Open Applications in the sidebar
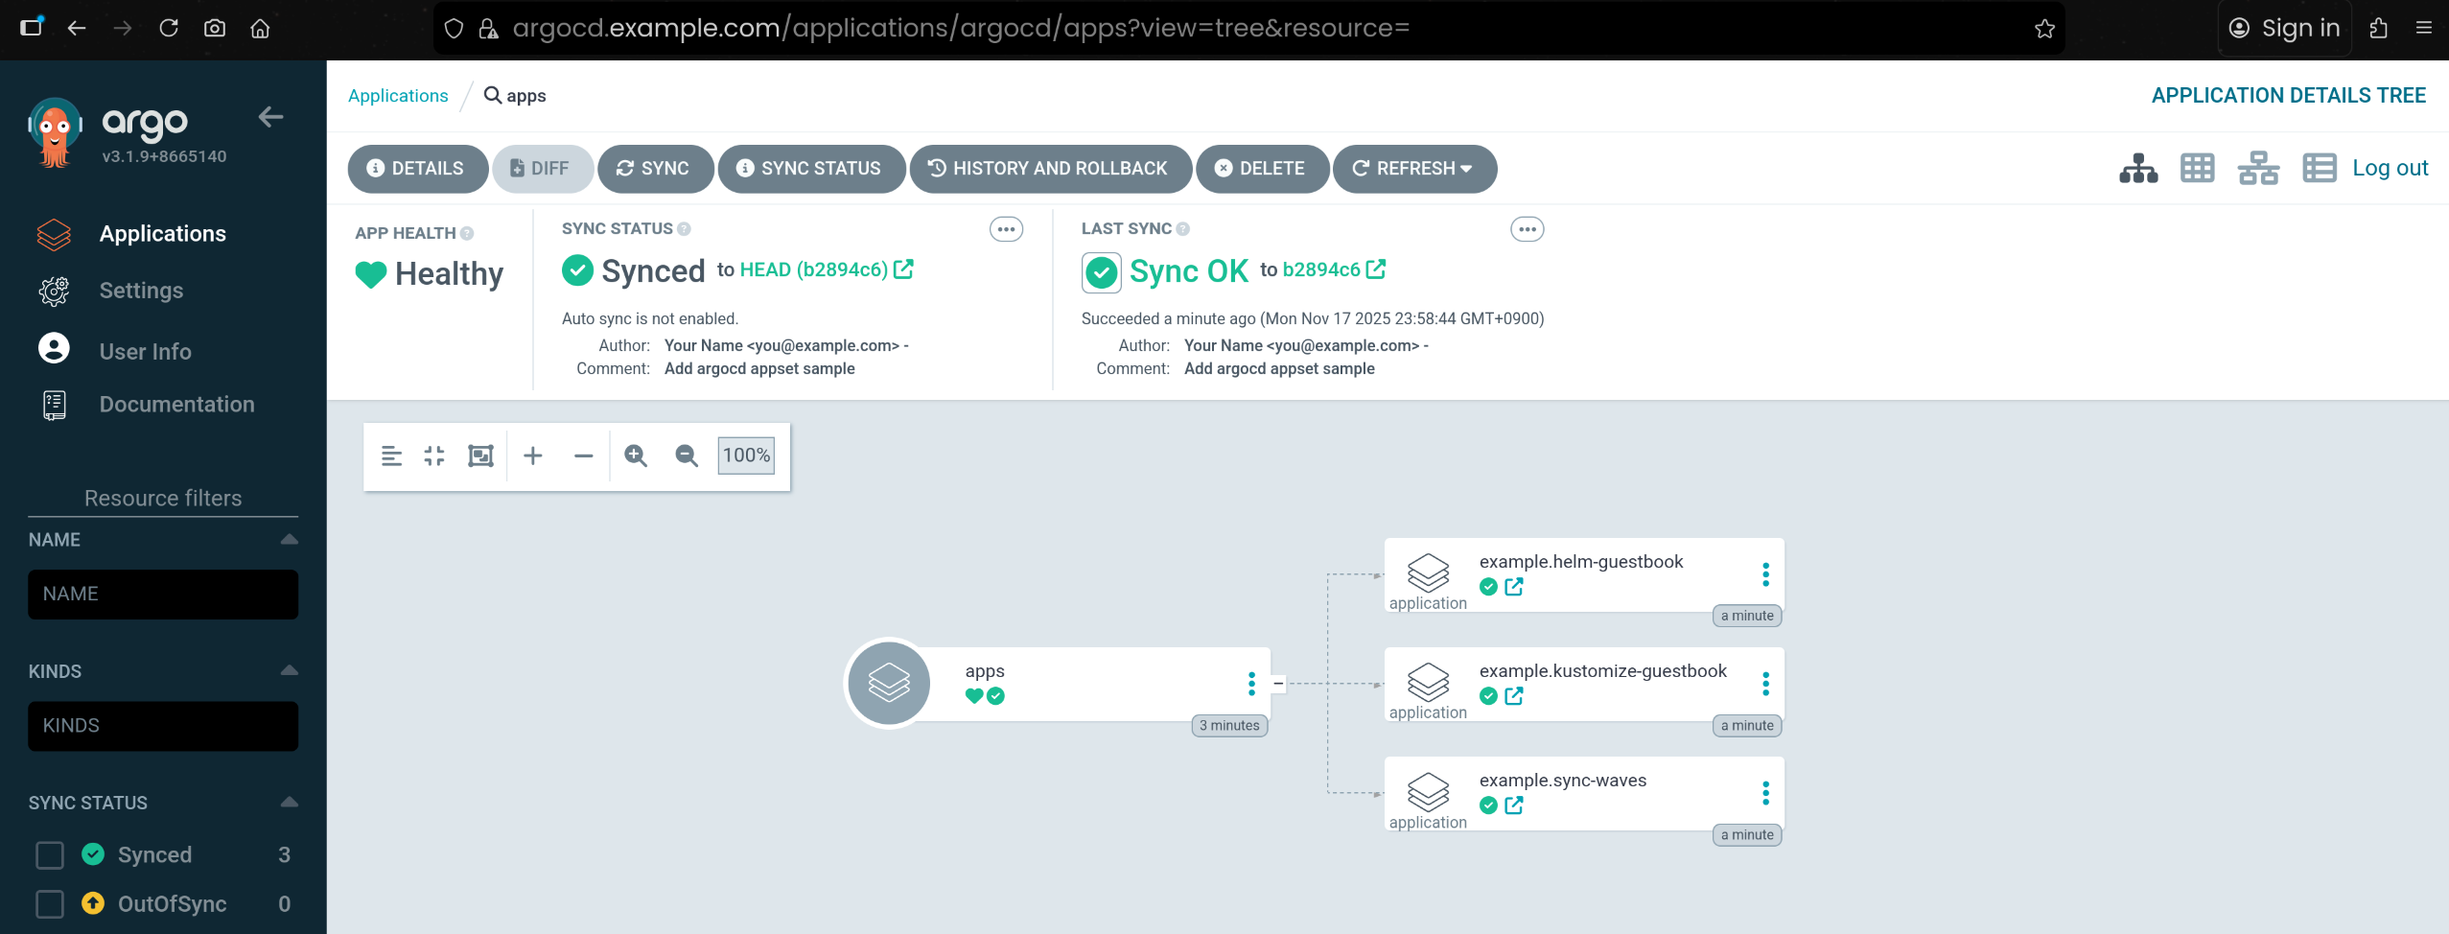 [x=162, y=234]
